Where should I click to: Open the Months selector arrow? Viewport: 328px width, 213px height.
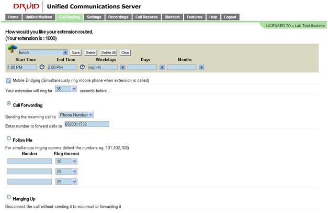click(201, 67)
